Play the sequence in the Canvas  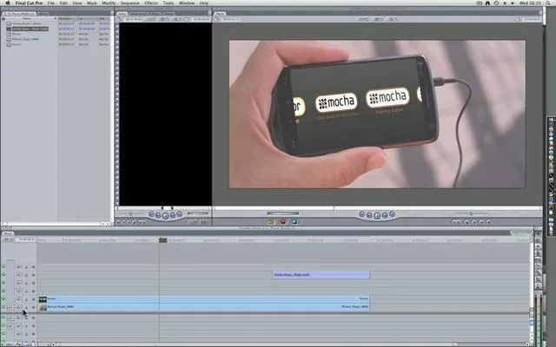click(377, 215)
